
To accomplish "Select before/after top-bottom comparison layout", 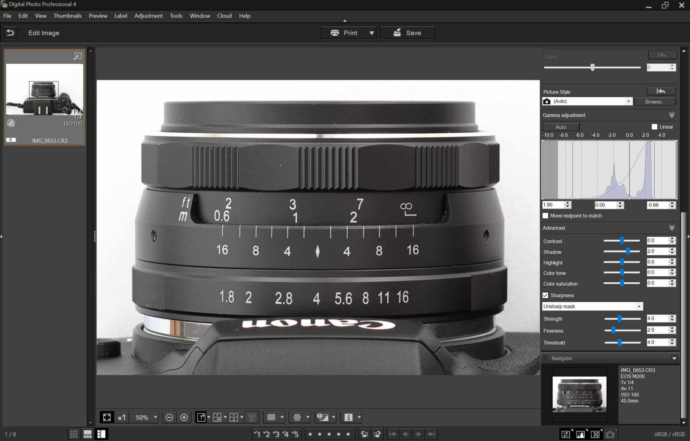I will 217,417.
